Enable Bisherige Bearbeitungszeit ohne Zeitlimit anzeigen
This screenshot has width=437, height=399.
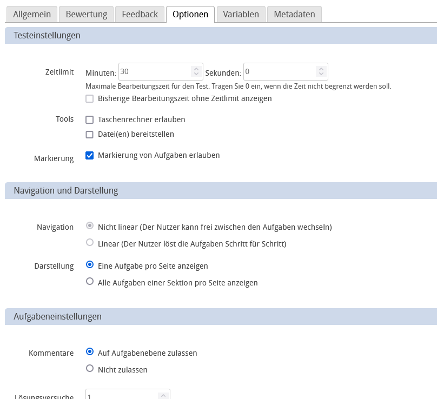click(90, 98)
